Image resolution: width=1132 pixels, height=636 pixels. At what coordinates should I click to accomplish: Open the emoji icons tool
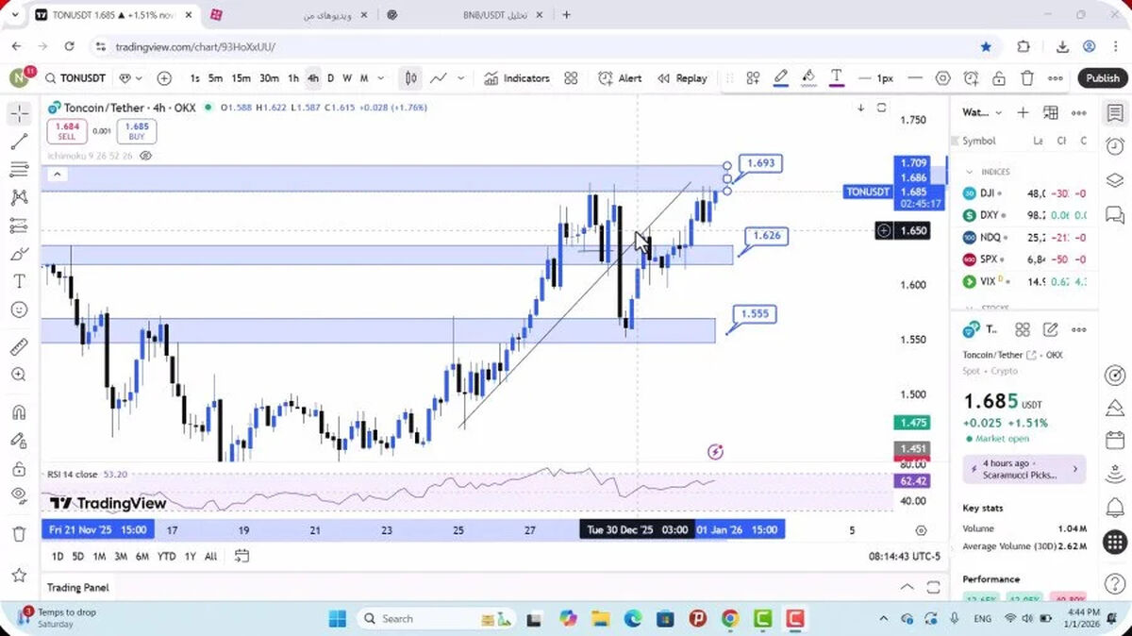(x=19, y=310)
